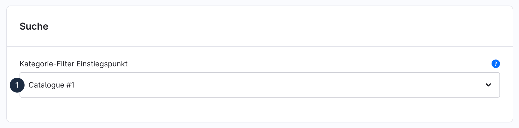
Task: Expand the category filter entry point list
Action: coord(488,85)
